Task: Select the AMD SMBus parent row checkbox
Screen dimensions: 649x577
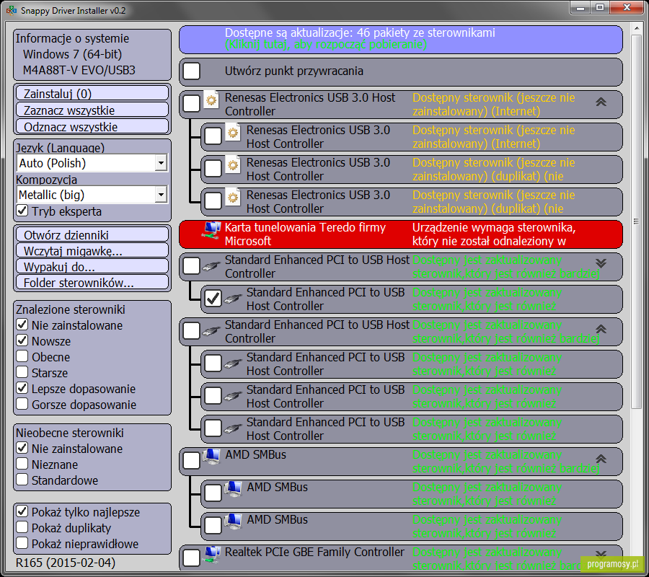Action: click(192, 460)
